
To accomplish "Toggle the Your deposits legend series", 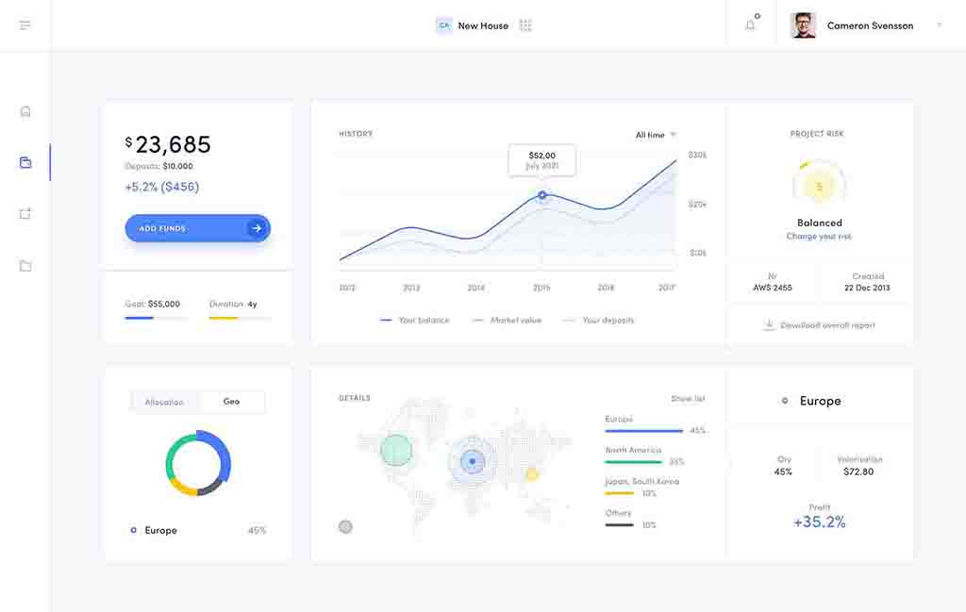I will tap(599, 321).
